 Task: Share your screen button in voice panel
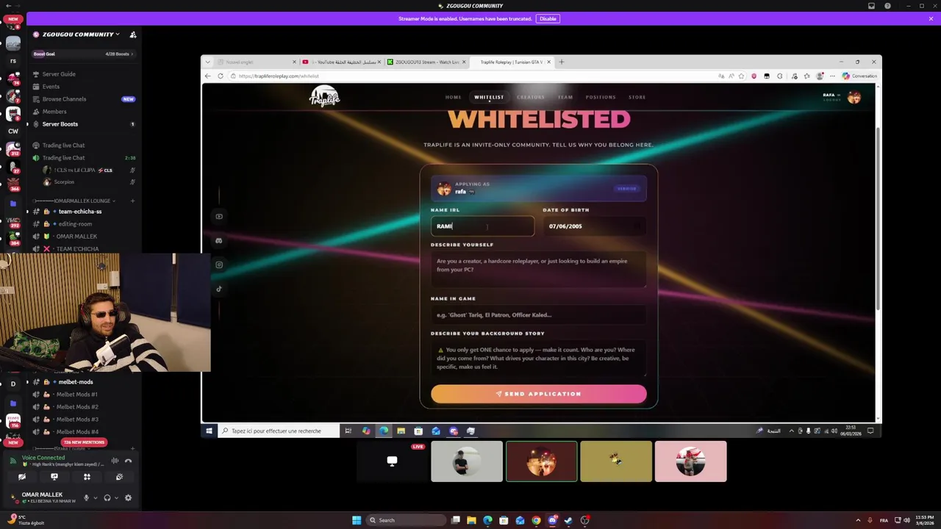pos(54,477)
